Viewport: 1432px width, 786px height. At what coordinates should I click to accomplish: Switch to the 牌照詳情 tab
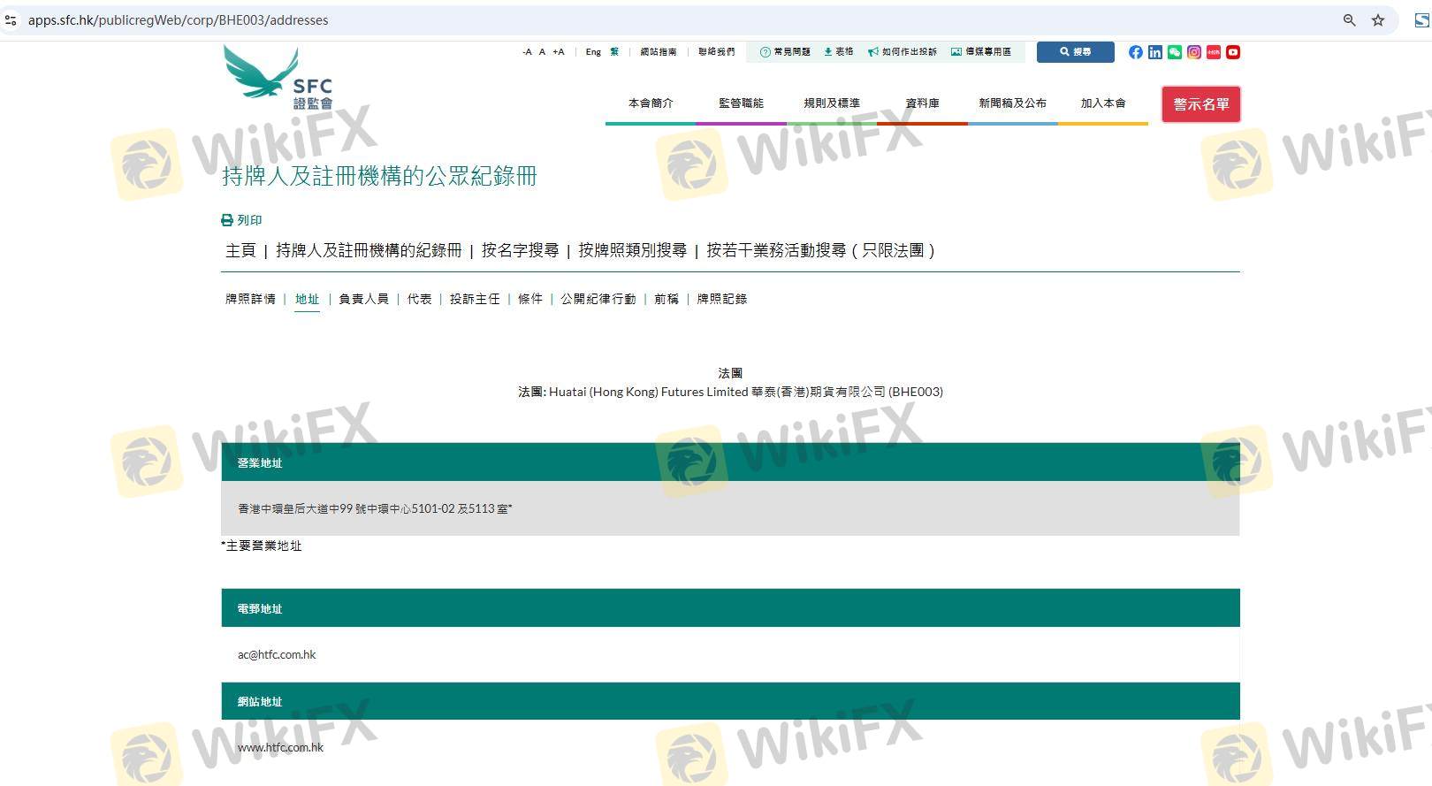coord(250,299)
